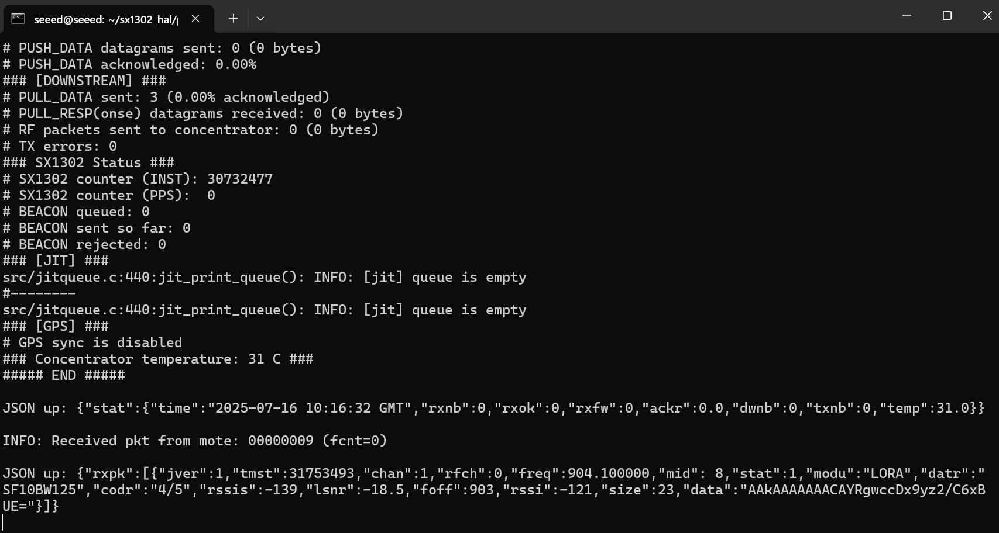Click the "### [JIT] ###" header line

[x=56, y=261]
